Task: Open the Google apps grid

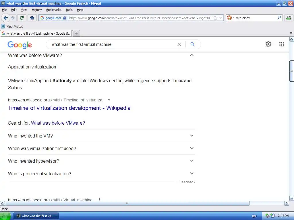Action: click(x=281, y=44)
